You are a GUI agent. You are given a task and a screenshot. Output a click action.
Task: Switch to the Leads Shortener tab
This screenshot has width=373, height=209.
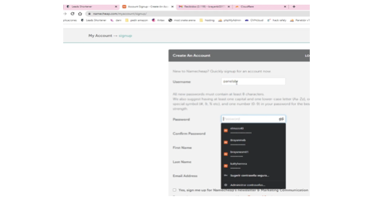[x=91, y=7]
